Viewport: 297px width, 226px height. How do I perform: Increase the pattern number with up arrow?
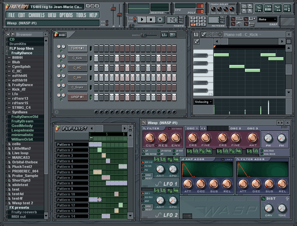click(223, 18)
